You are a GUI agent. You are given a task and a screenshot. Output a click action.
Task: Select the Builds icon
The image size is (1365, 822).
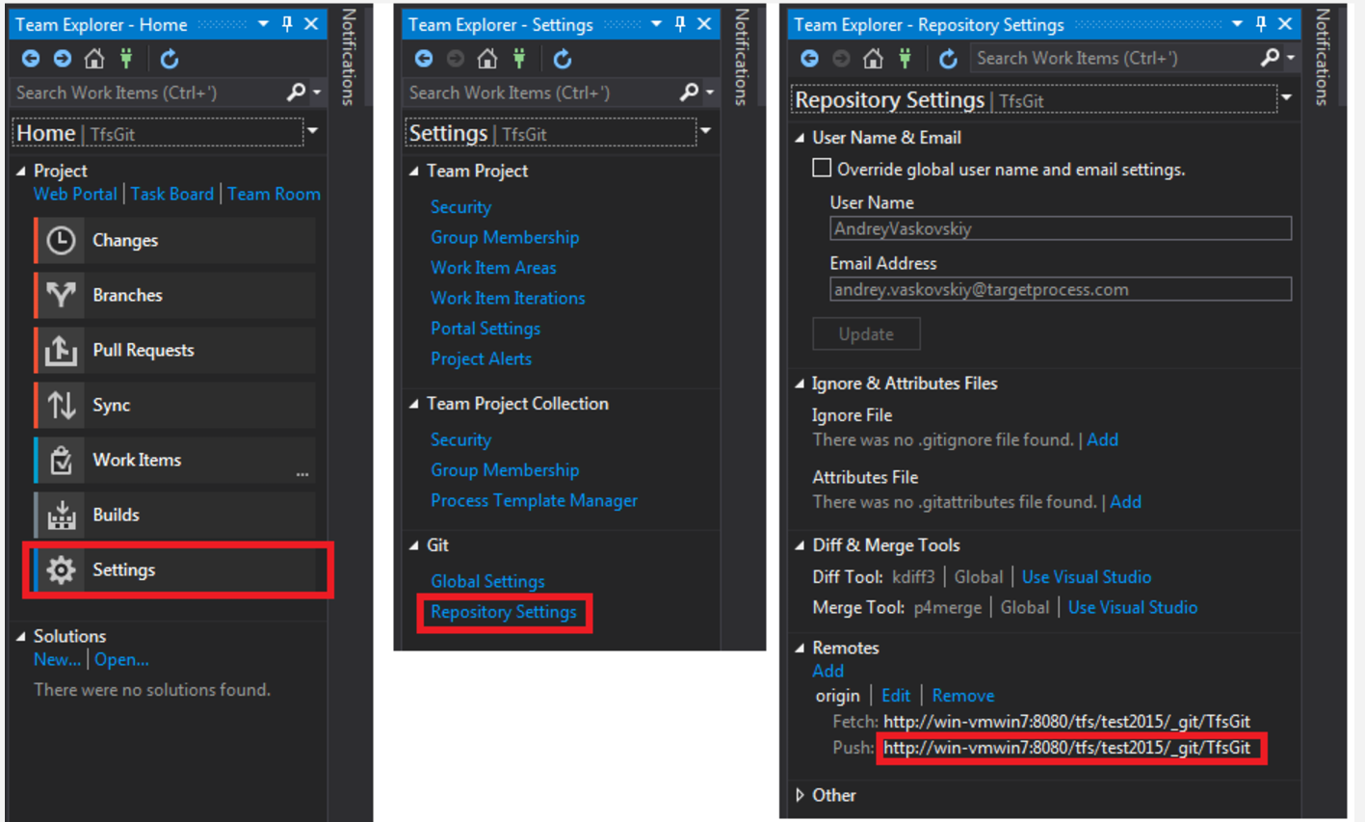[x=61, y=515]
